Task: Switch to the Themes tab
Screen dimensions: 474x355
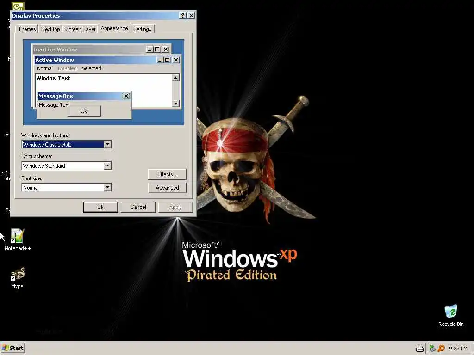Action: pyautogui.click(x=27, y=29)
